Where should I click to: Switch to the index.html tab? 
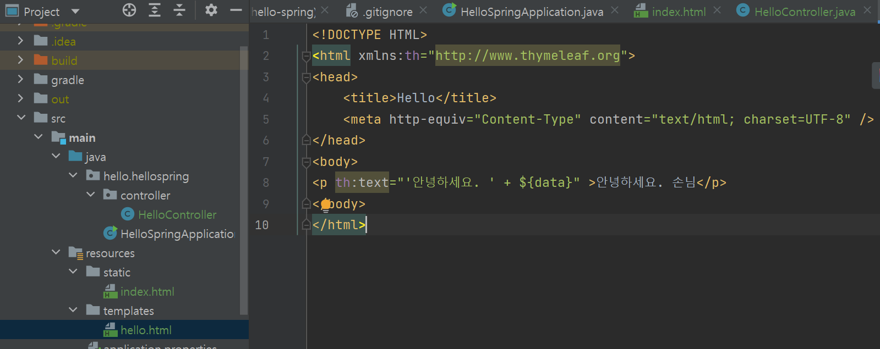click(679, 12)
